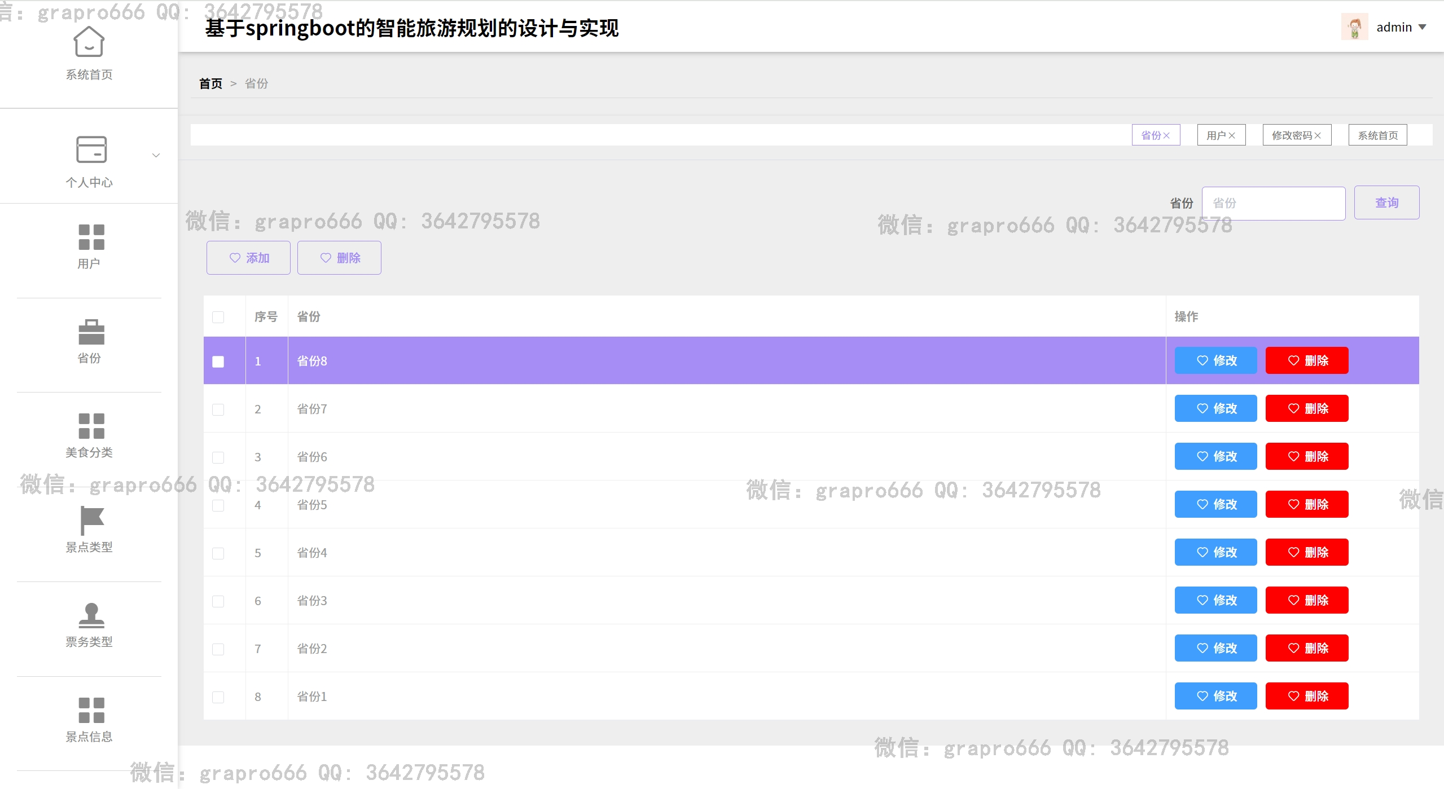Open the 用户 grid icon in sidebar
1444x789 pixels.
click(91, 237)
